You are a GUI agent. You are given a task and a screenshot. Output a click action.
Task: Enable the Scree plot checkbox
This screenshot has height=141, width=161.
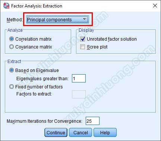[82, 47]
